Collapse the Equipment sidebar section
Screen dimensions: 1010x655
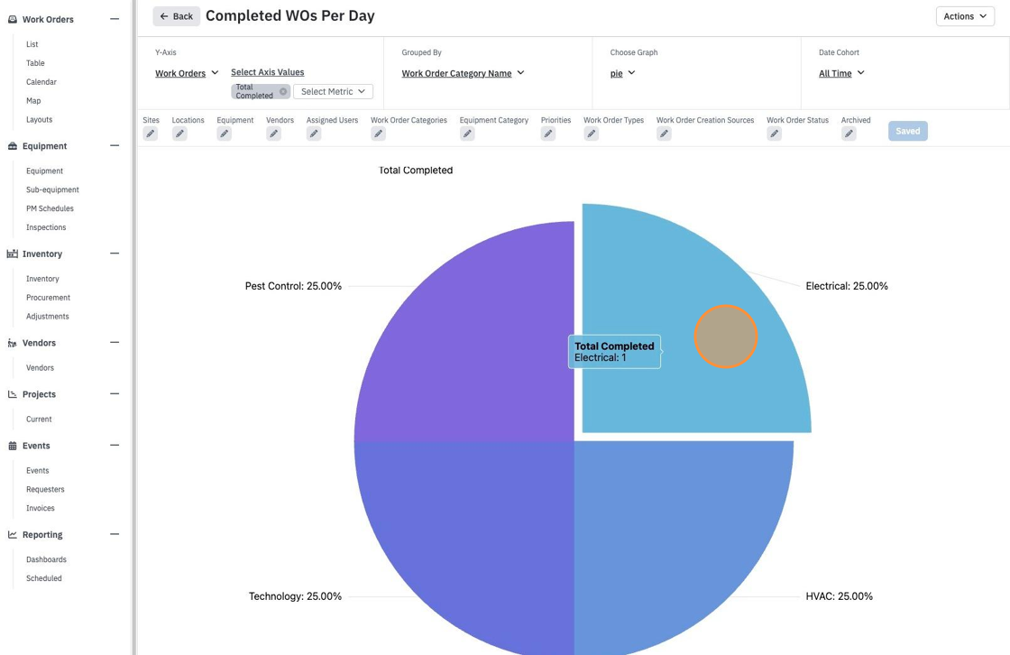[115, 145]
